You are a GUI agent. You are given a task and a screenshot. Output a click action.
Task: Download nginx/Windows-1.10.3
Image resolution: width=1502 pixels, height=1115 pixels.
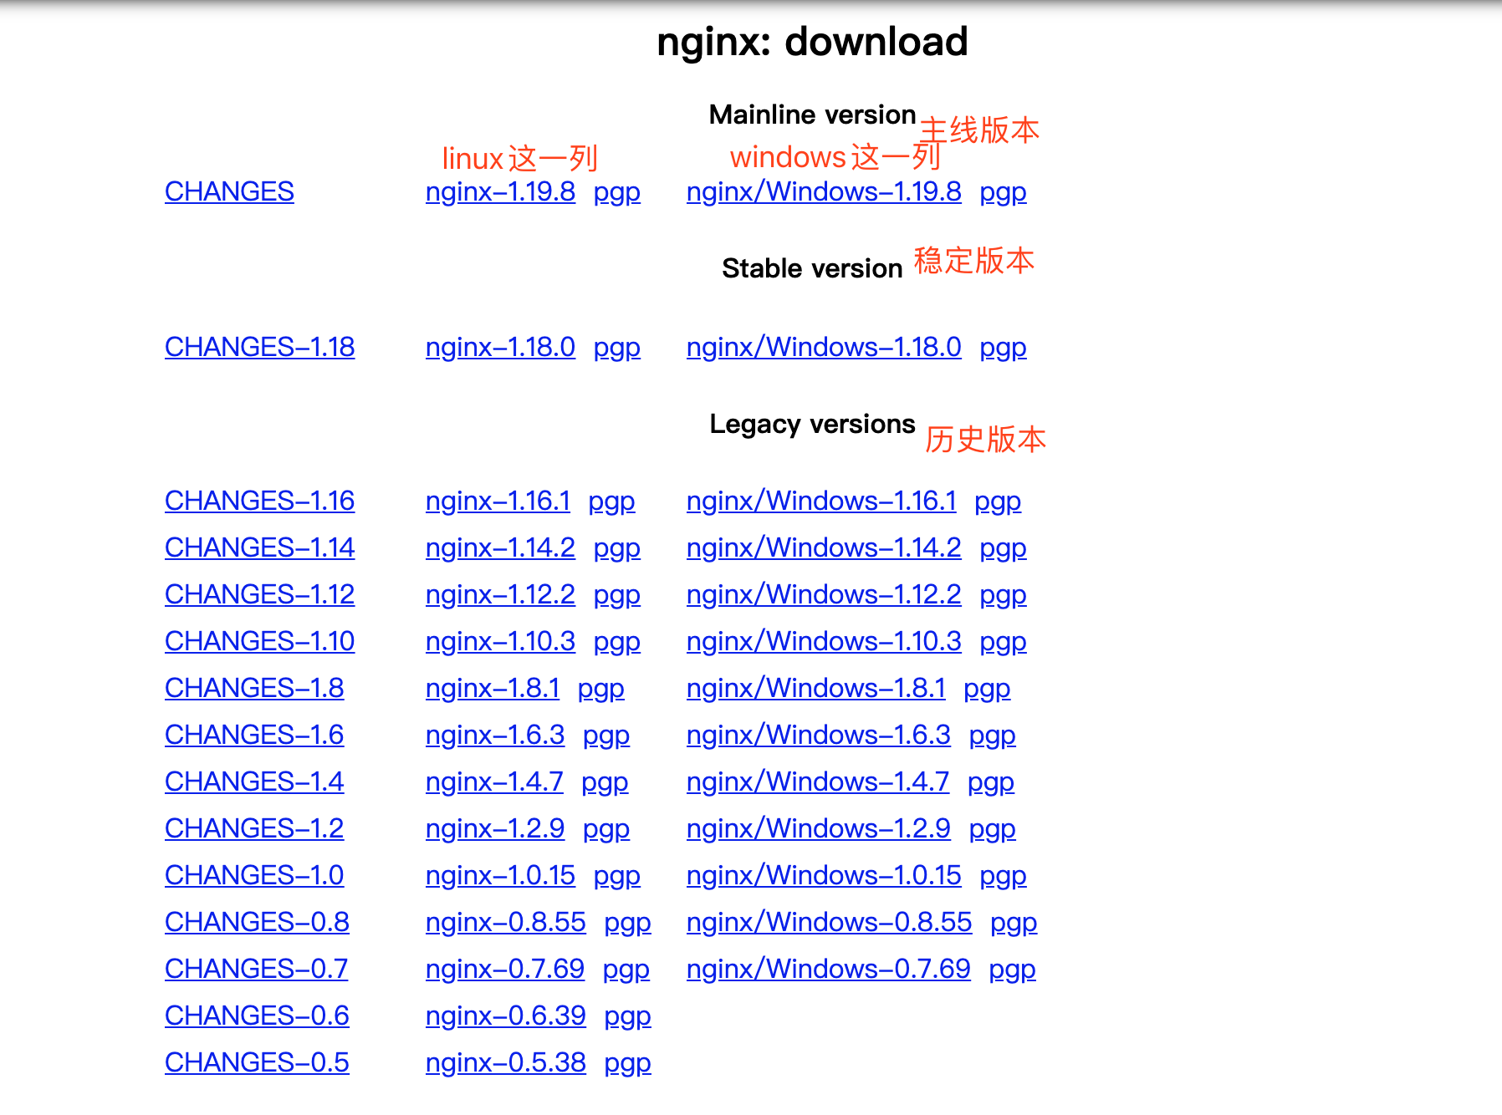[824, 641]
